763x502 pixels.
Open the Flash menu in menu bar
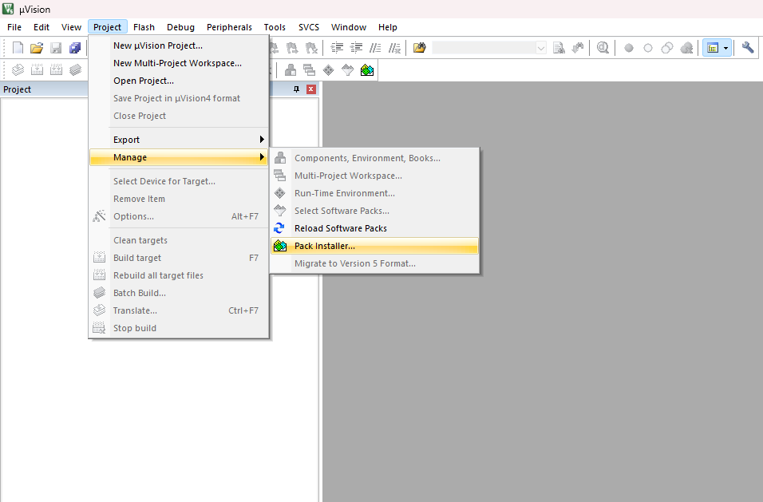click(144, 27)
